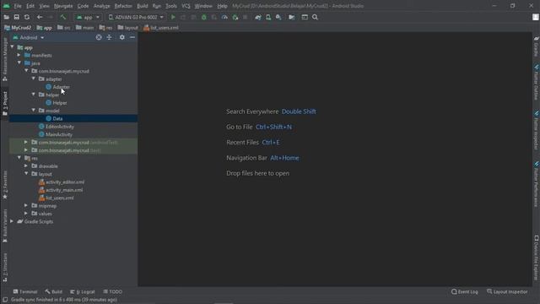Open the Event Log
Screen dimensions: 540x304
pos(465,291)
